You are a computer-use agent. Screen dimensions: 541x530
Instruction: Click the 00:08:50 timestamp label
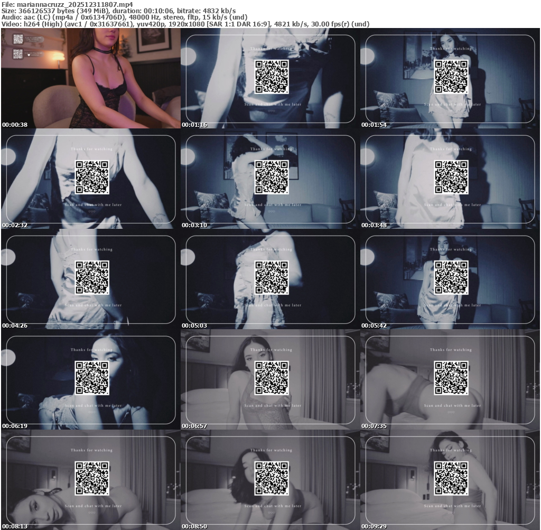point(194,527)
